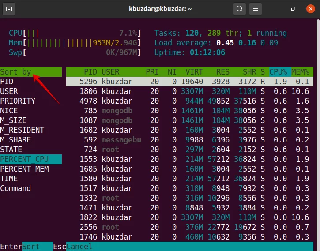Select process row with PID 1685
Viewport: 320px width, 251px height.
click(x=190, y=169)
